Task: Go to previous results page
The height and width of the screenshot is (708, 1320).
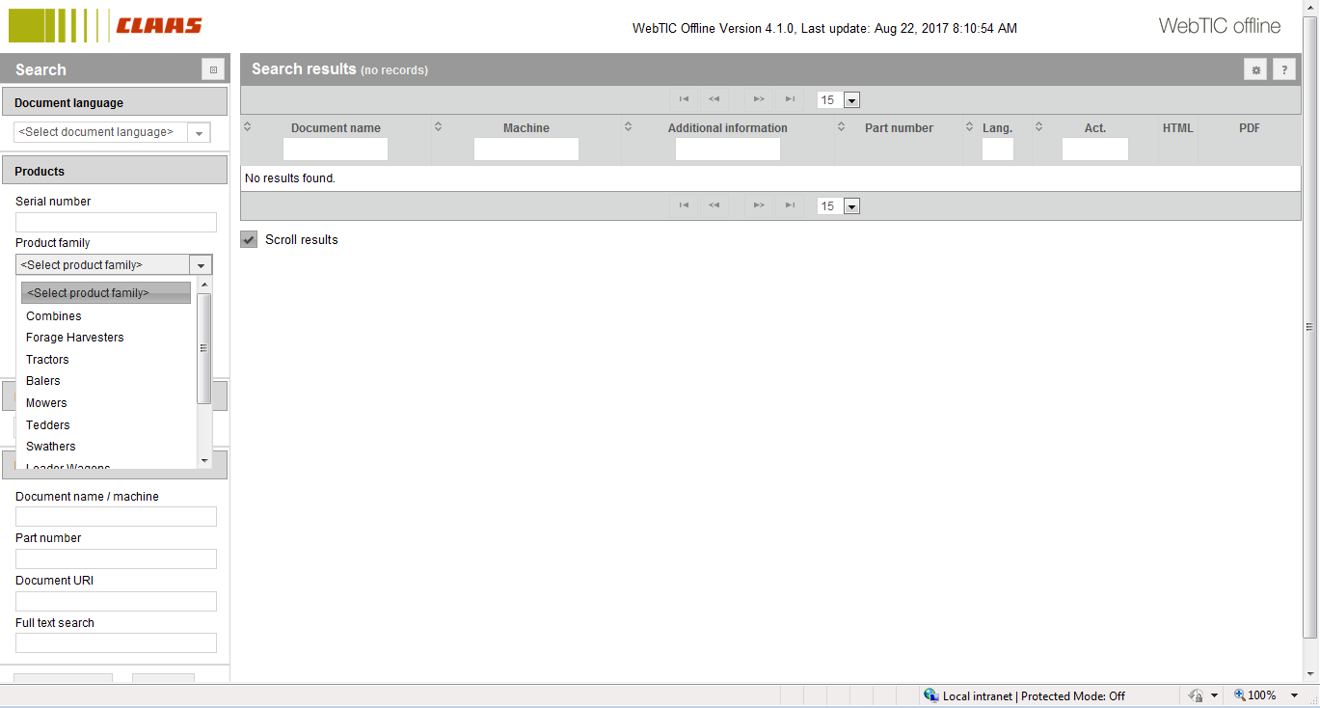Action: (x=714, y=98)
